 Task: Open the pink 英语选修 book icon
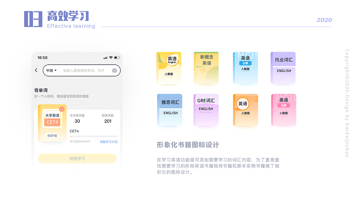[283, 110]
